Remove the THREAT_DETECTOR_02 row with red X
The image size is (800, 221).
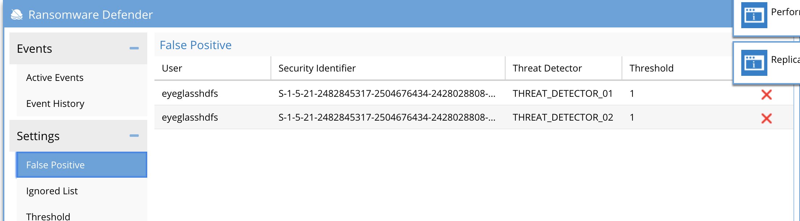766,118
